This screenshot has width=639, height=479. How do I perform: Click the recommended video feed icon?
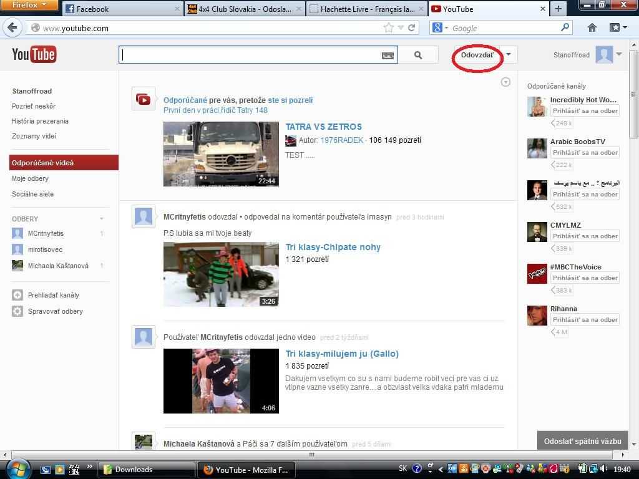click(143, 99)
